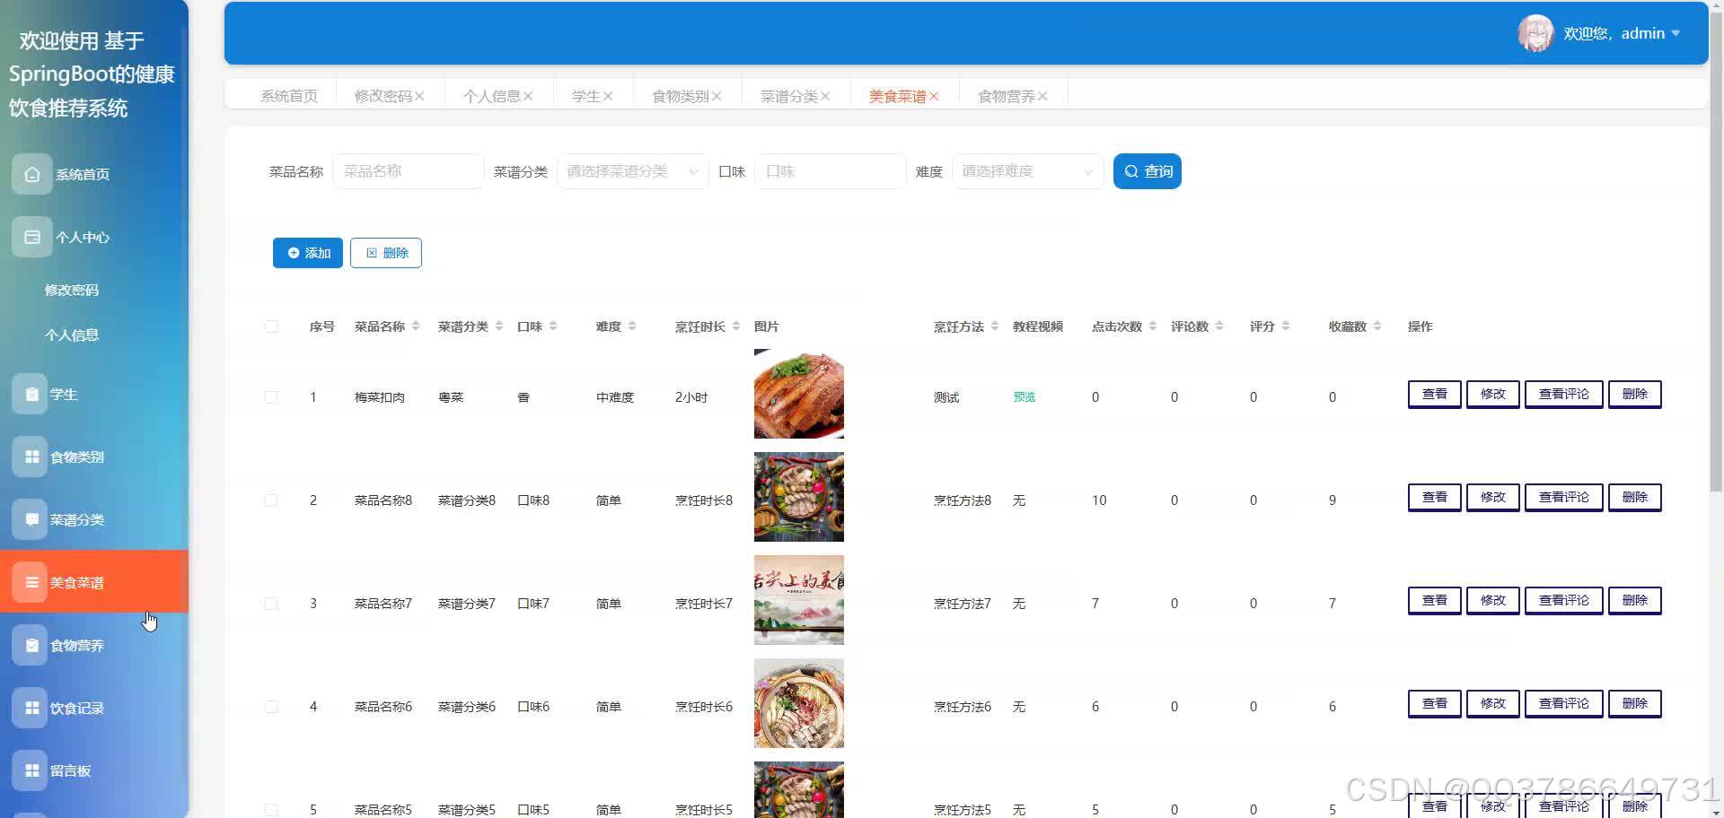Click the 个人中心 sidebar icon
This screenshot has height=818, width=1724.
click(31, 237)
